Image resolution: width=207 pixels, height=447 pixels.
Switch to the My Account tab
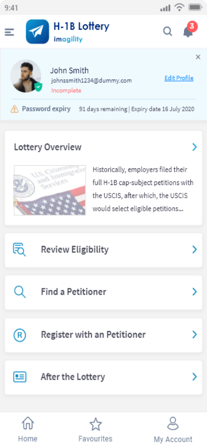pyautogui.click(x=173, y=429)
